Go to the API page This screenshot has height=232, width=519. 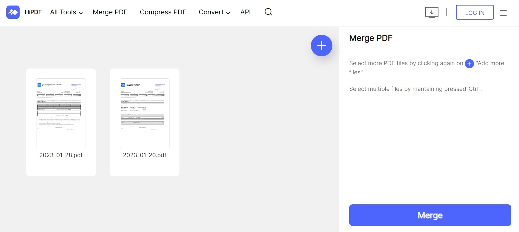tap(245, 12)
